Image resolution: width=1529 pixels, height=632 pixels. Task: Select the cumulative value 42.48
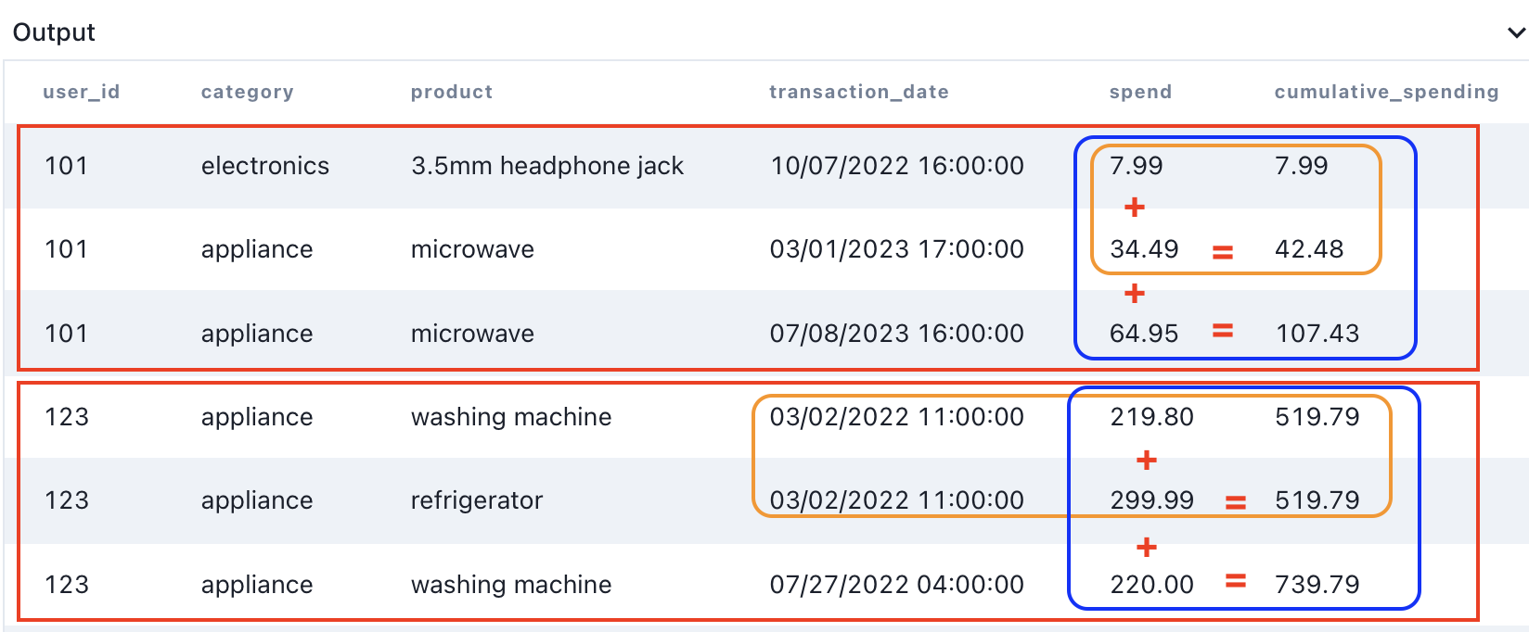[1309, 249]
